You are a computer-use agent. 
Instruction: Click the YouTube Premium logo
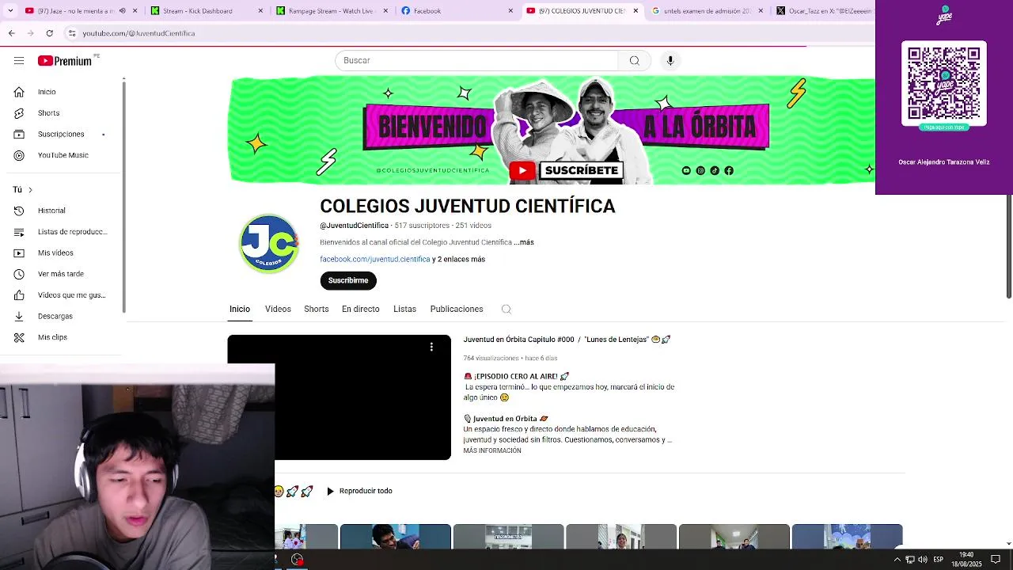click(65, 60)
